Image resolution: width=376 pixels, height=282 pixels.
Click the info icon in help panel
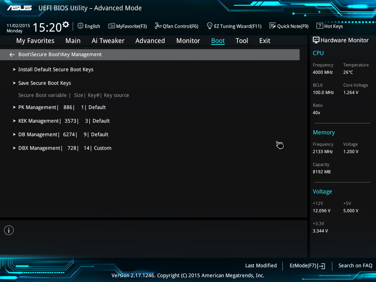tap(9, 230)
